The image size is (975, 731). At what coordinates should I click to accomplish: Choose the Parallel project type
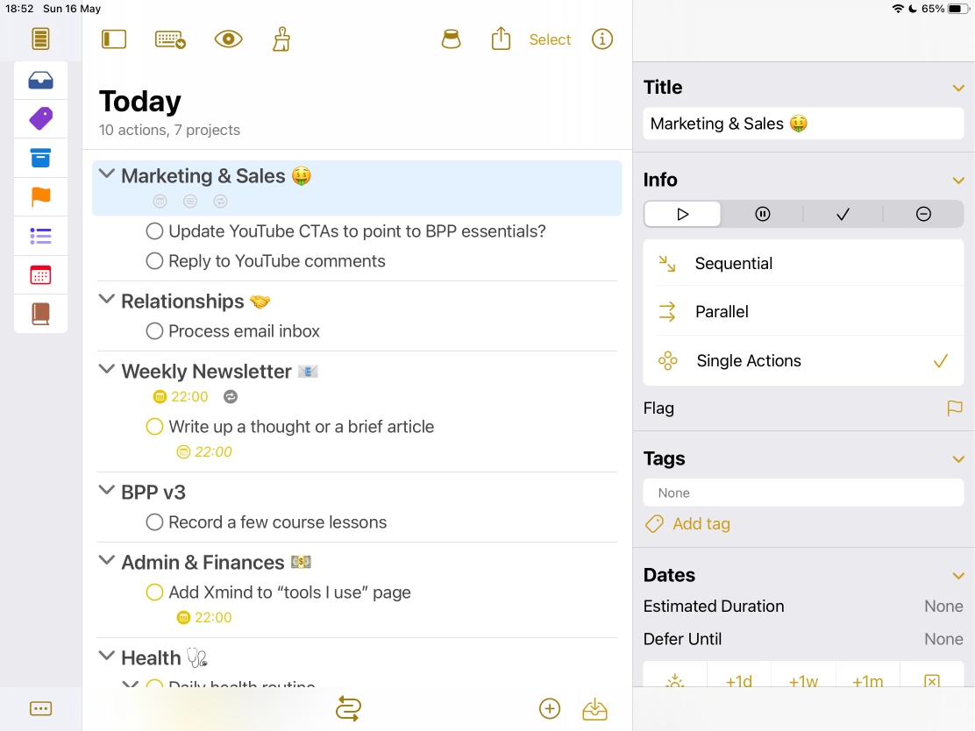(722, 312)
